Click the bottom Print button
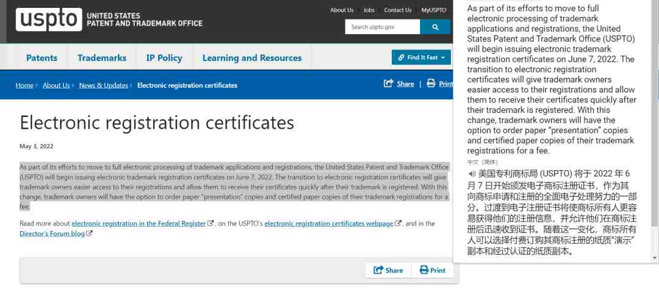Viewport: 659px width, 289px height. [x=433, y=270]
